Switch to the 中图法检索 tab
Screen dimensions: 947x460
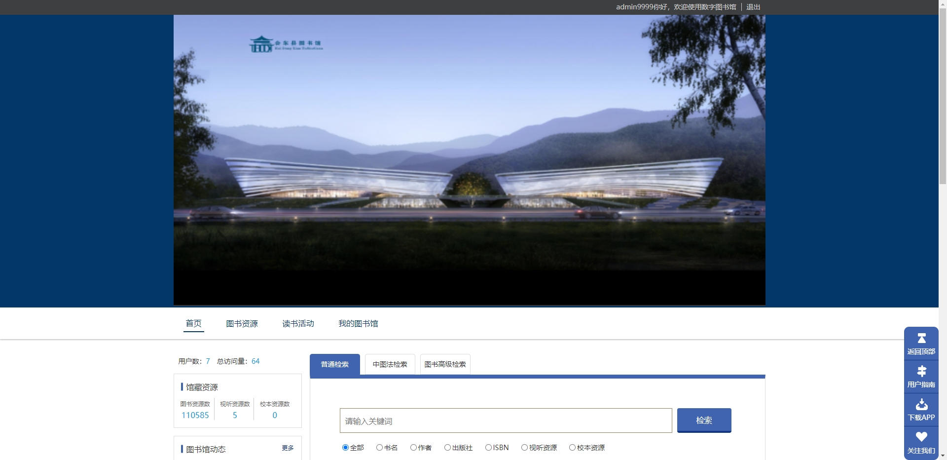click(390, 364)
